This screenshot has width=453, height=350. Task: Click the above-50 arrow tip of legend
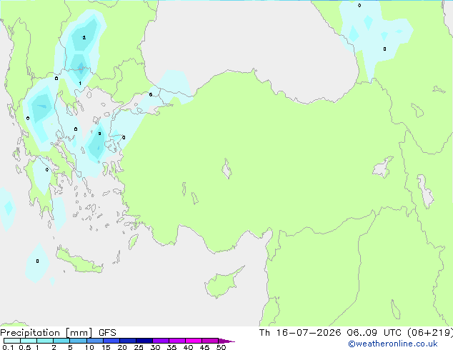tap(226, 341)
